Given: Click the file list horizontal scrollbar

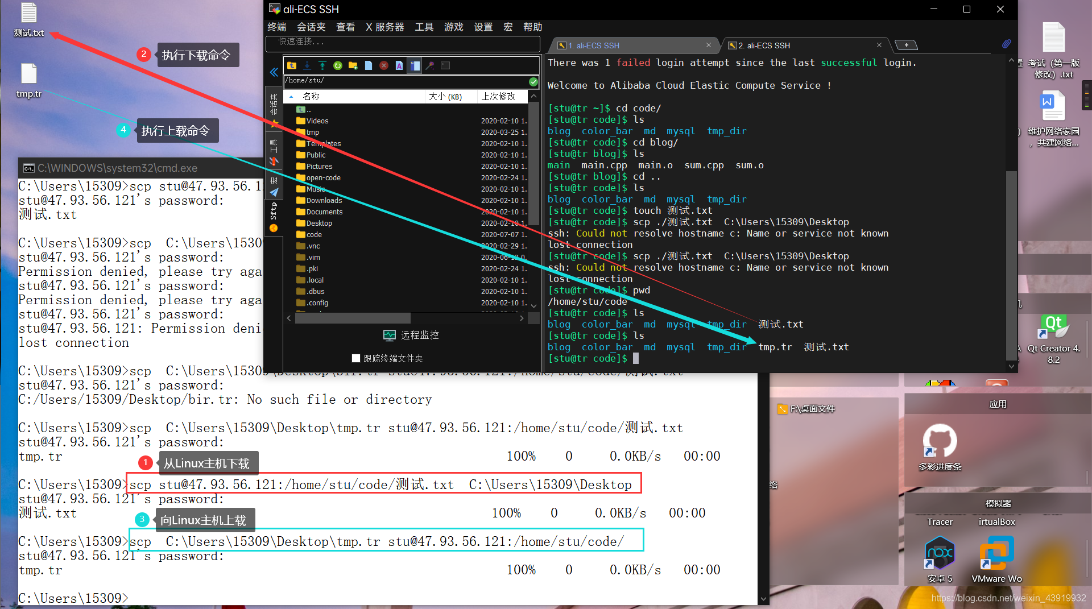Looking at the screenshot, I should pos(353,318).
